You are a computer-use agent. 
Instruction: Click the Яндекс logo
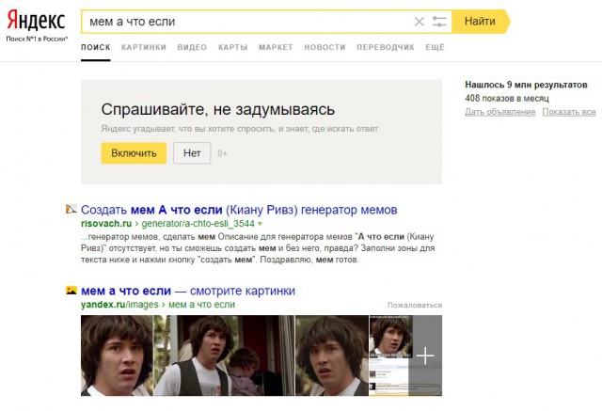click(x=36, y=20)
